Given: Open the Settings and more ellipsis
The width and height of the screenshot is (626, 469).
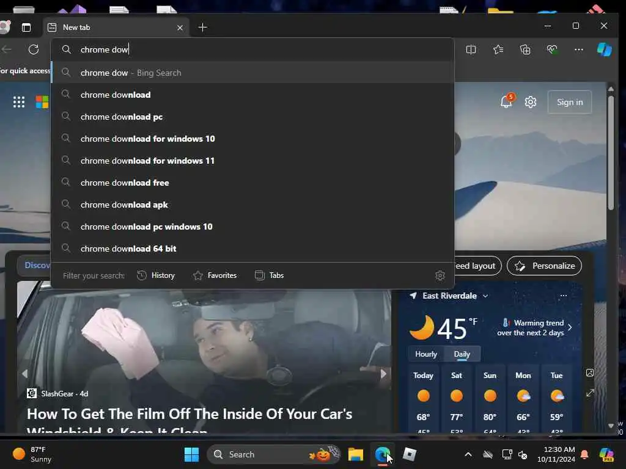Looking at the screenshot, I should pyautogui.click(x=578, y=49).
